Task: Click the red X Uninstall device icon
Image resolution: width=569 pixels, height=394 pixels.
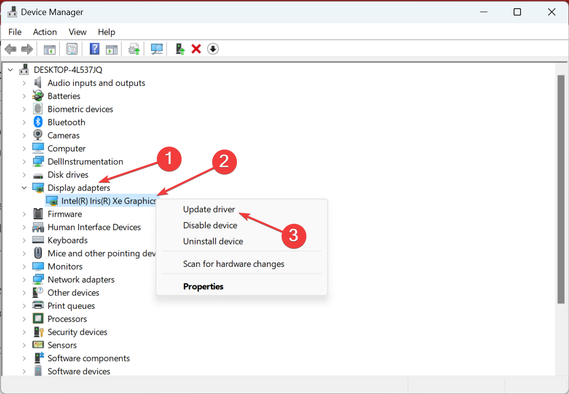Action: coord(196,49)
